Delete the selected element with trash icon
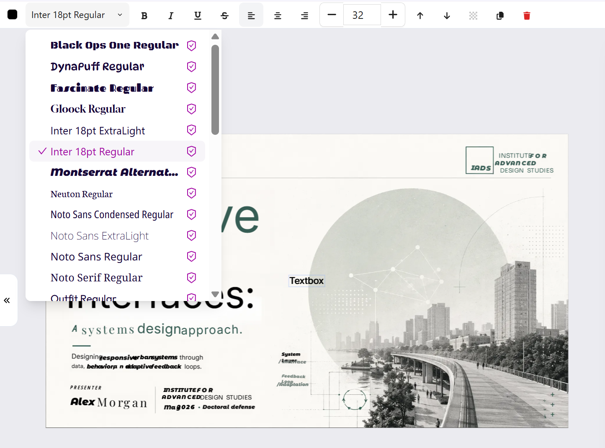 click(527, 15)
